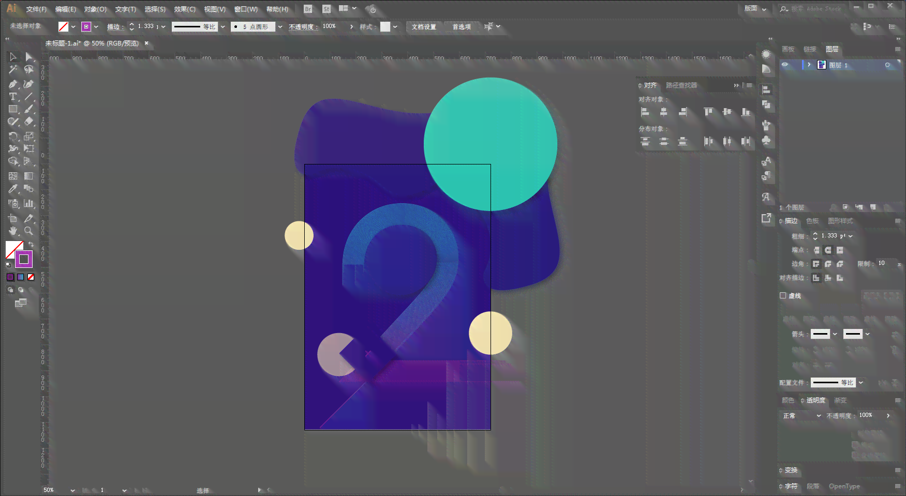
Task: Open 效果(C) menu
Action: (185, 9)
